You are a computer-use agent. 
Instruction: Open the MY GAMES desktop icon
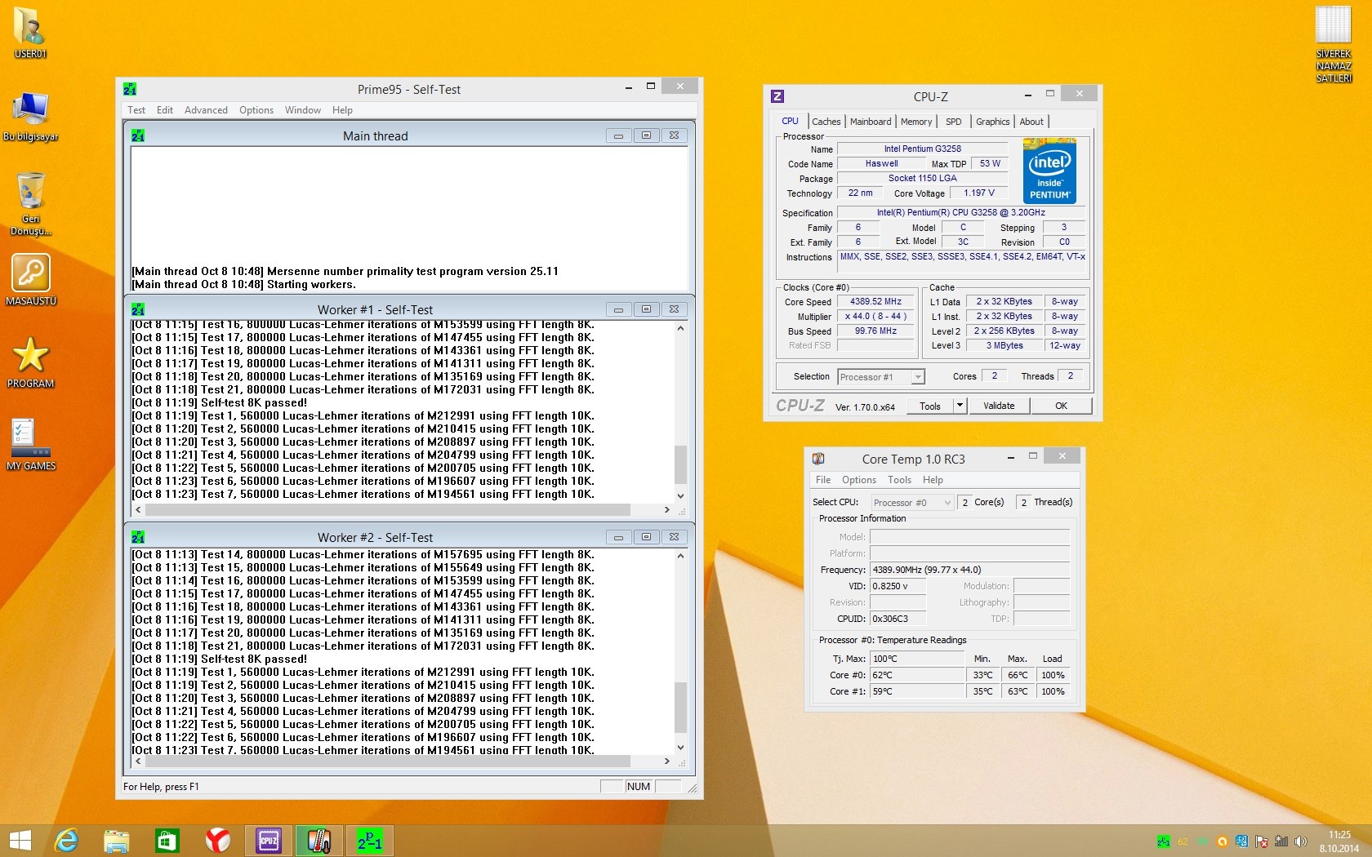tap(30, 444)
